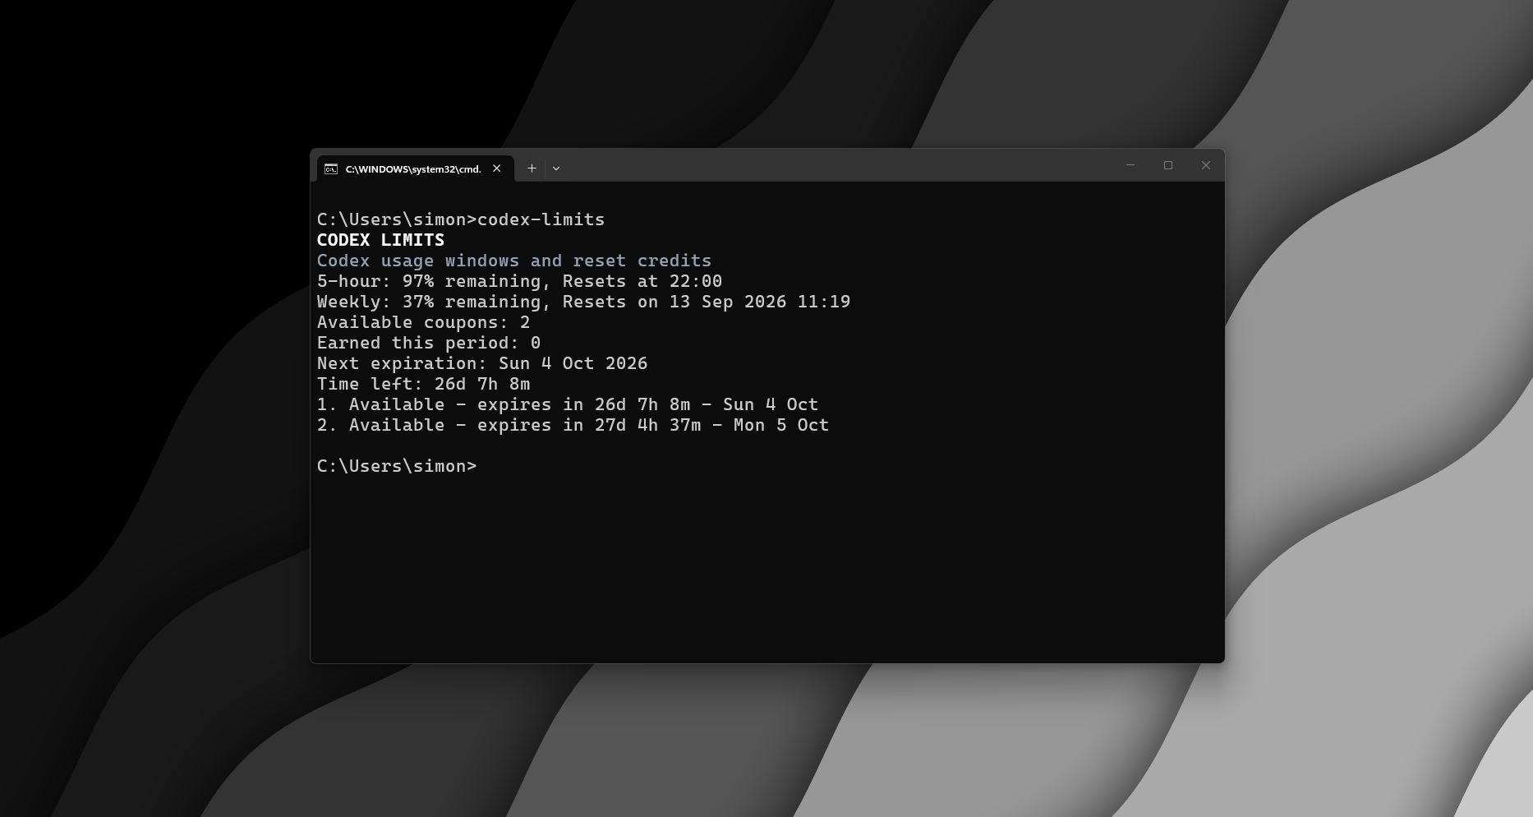Click the empty prompt at the bottom

(x=397, y=466)
